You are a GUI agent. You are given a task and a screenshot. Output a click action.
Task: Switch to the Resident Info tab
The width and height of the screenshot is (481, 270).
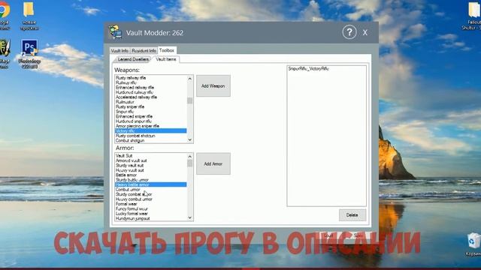pyautogui.click(x=144, y=50)
